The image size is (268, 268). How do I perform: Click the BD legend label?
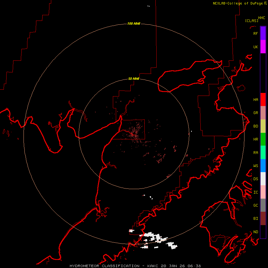(255, 126)
